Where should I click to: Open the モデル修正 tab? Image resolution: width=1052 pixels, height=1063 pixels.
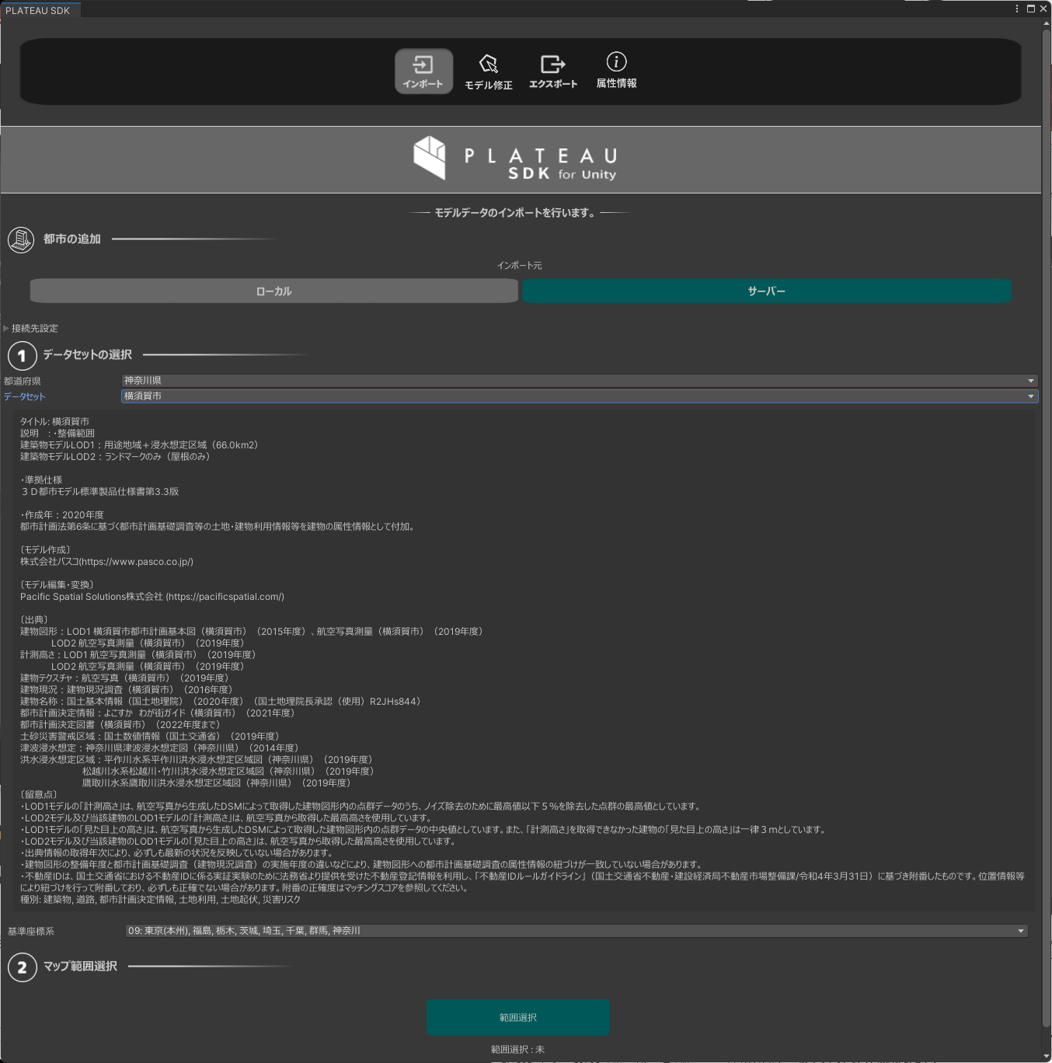(x=489, y=71)
